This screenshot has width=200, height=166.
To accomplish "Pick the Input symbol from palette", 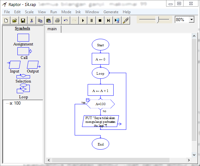I will (14, 65).
